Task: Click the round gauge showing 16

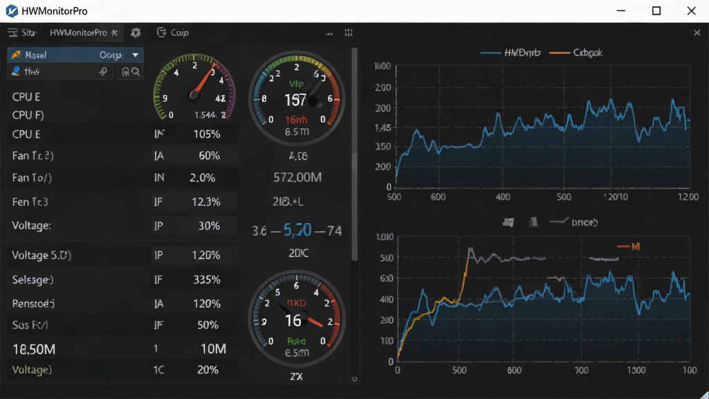Action: [x=296, y=319]
